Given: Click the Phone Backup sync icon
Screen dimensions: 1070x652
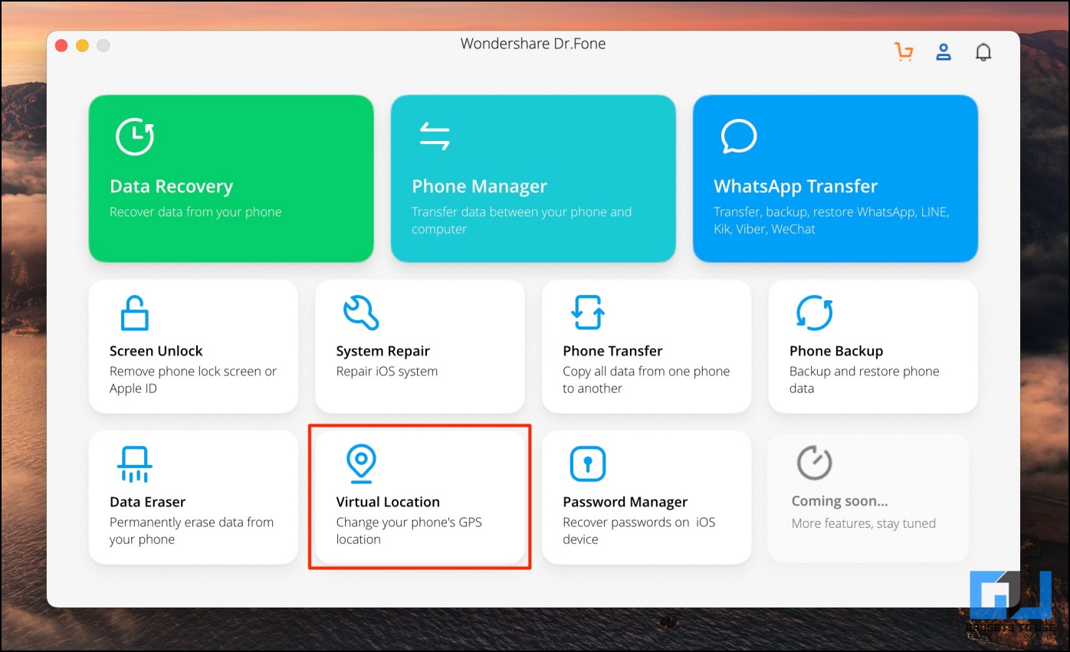Looking at the screenshot, I should click(814, 313).
